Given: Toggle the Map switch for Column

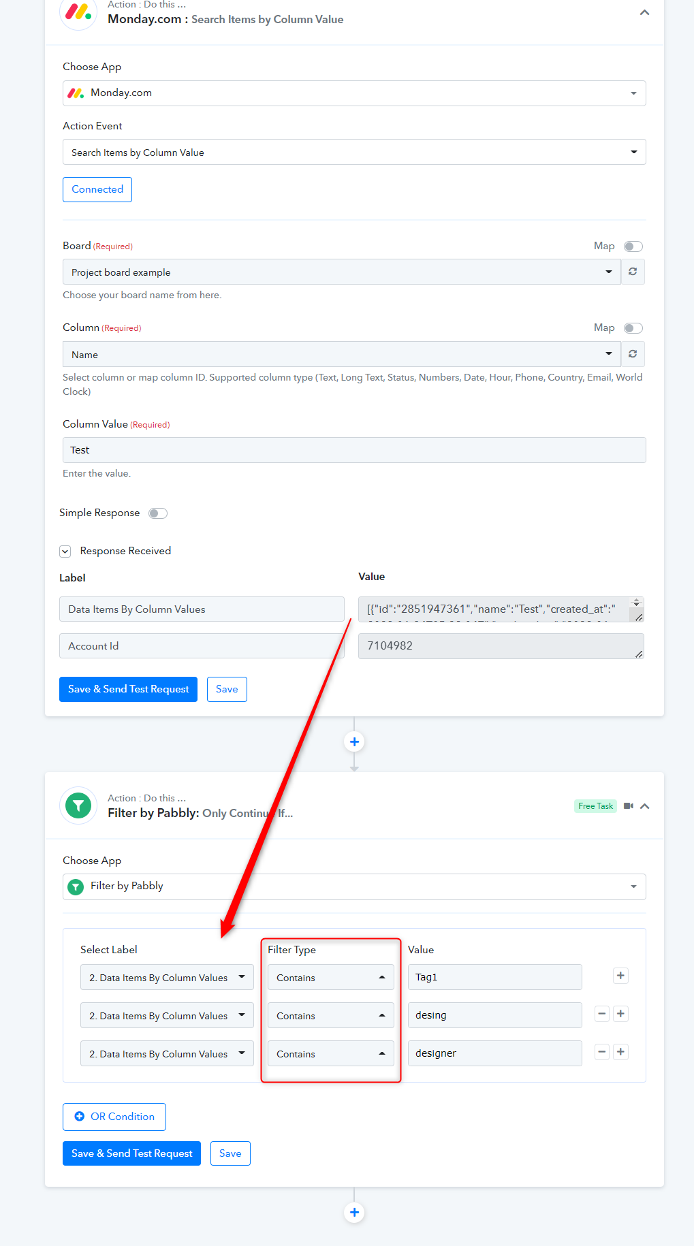Looking at the screenshot, I should [633, 328].
